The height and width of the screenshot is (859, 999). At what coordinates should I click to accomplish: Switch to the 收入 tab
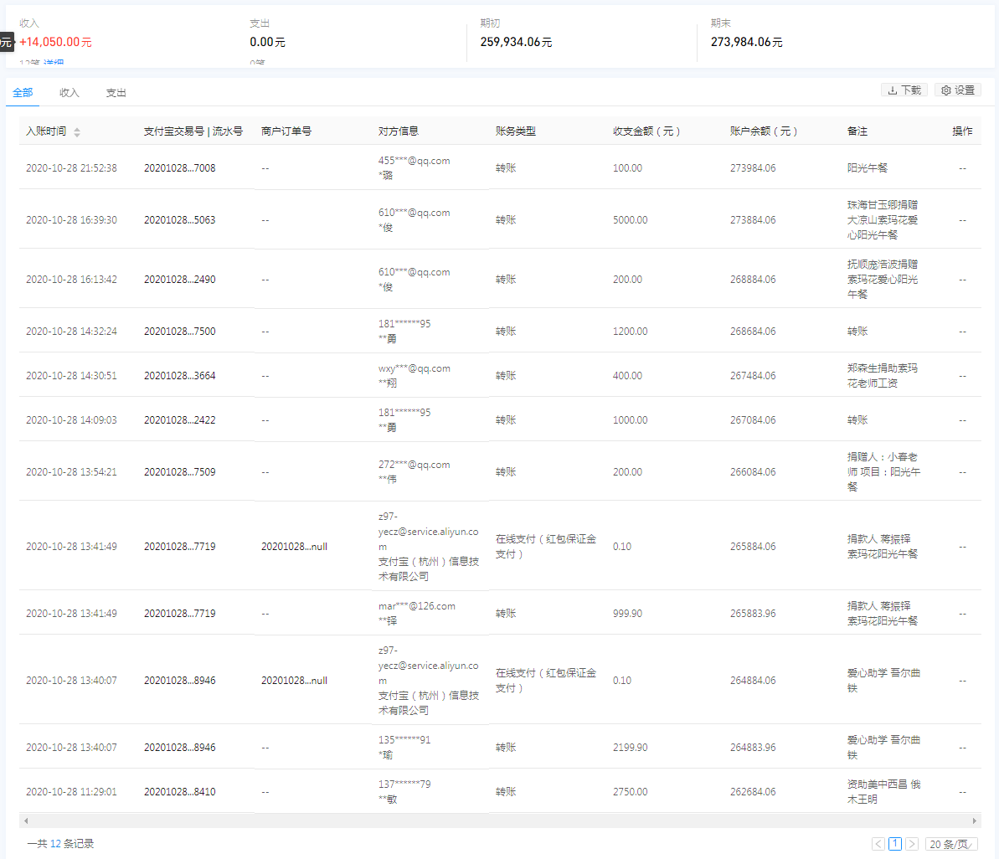(70, 93)
